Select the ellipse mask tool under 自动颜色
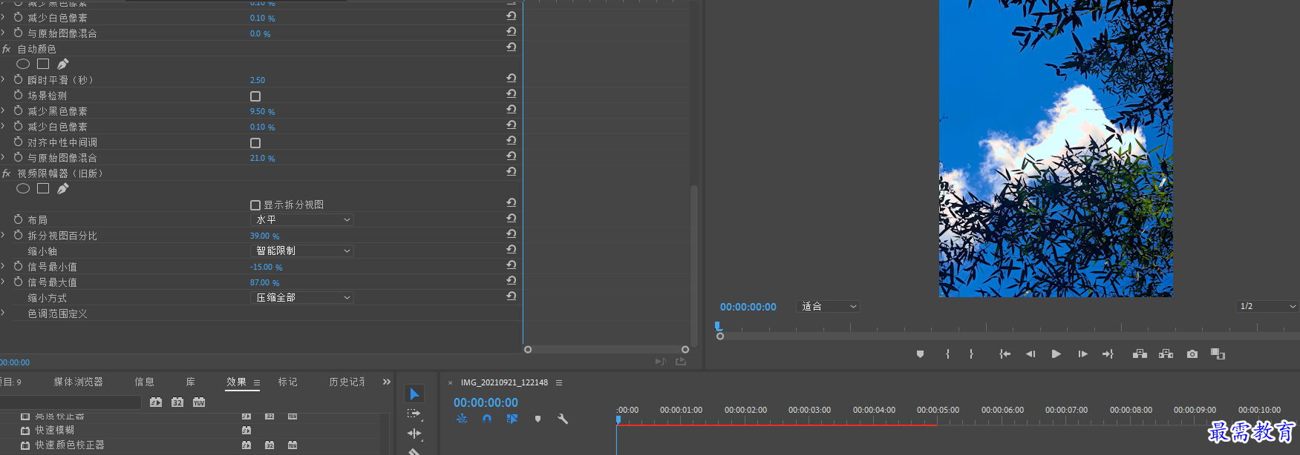 click(x=23, y=64)
